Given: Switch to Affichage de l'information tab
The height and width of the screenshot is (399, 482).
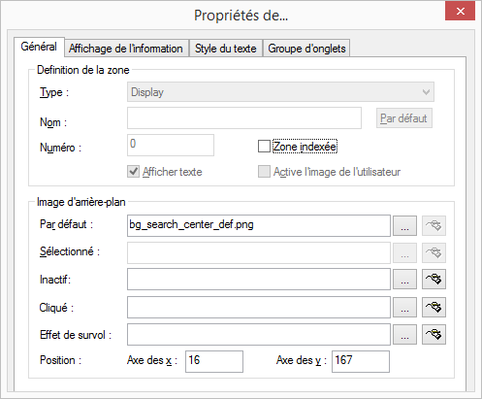Looking at the screenshot, I should pos(126,49).
